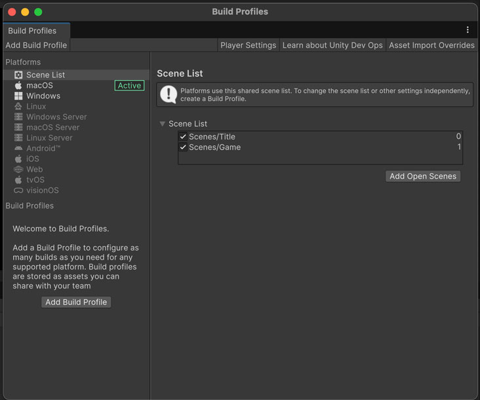This screenshot has width=480, height=400.
Task: Select the Scenes/Game scene entry
Action: coord(320,147)
